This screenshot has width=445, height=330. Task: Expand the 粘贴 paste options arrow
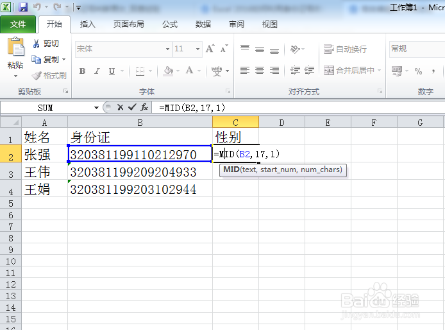click(15, 76)
